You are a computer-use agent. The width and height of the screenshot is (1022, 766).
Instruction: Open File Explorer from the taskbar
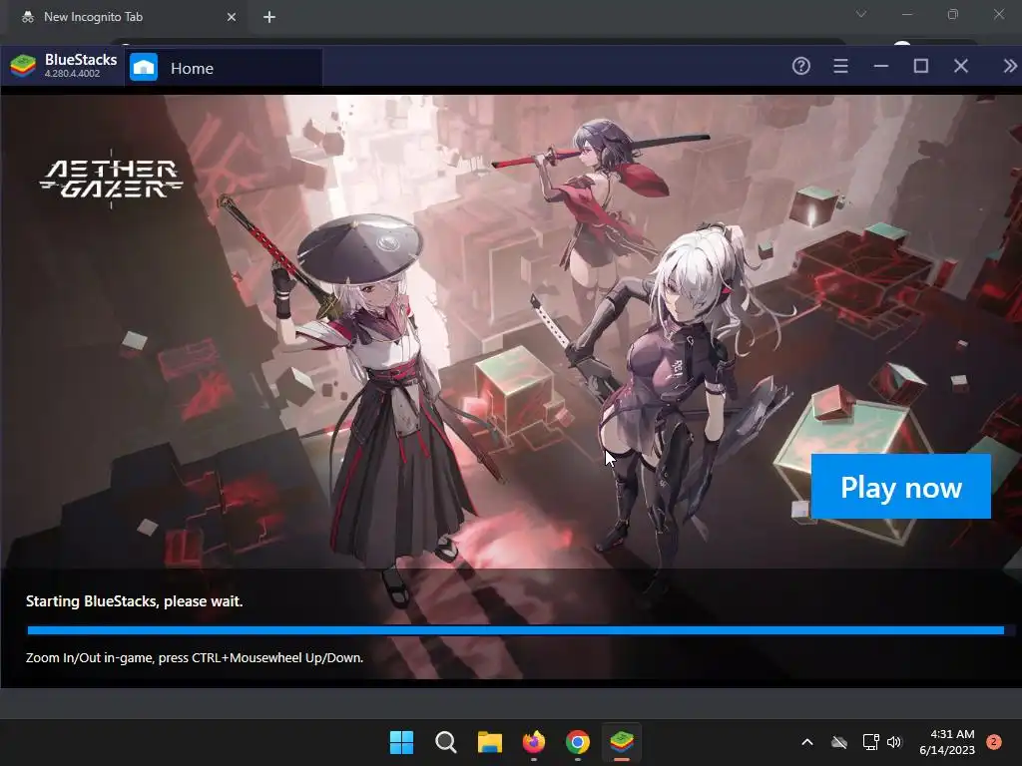[x=489, y=742]
